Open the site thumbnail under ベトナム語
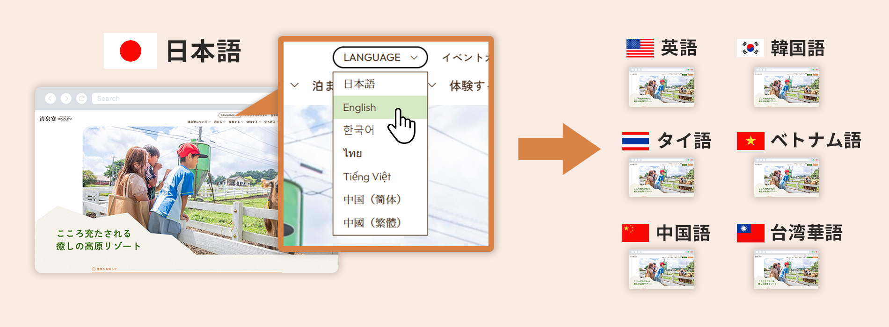This screenshot has width=889, height=327. tap(787, 178)
